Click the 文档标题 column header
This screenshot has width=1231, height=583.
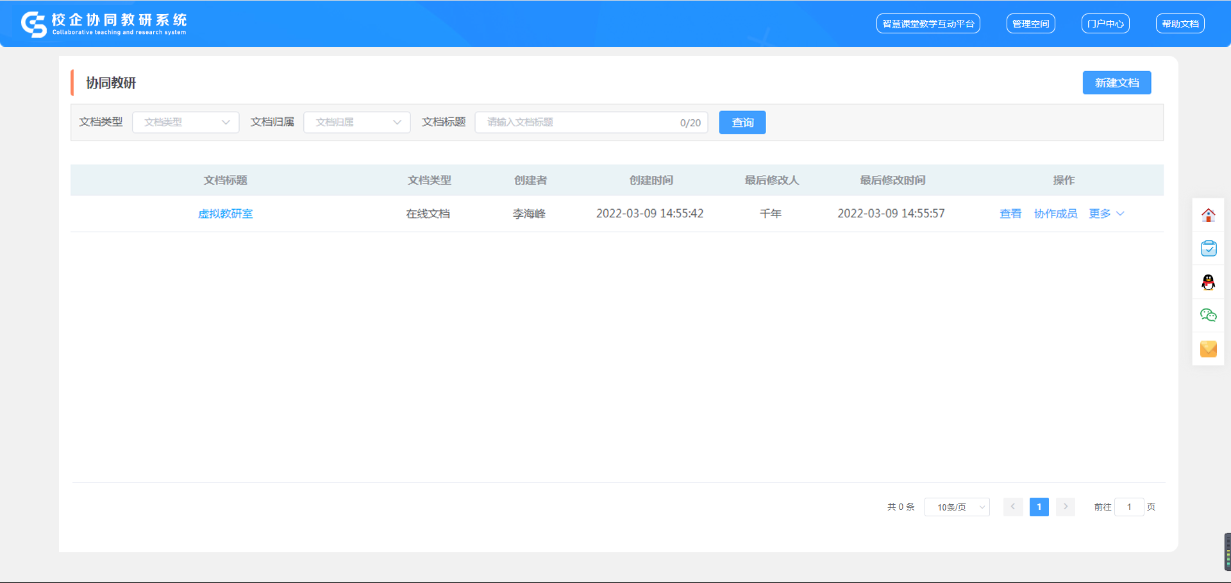(x=226, y=180)
